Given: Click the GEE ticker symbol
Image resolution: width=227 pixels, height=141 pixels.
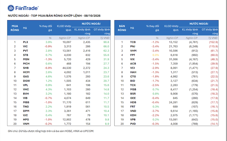Looking at the screenshot, I should click(x=133, y=98).
